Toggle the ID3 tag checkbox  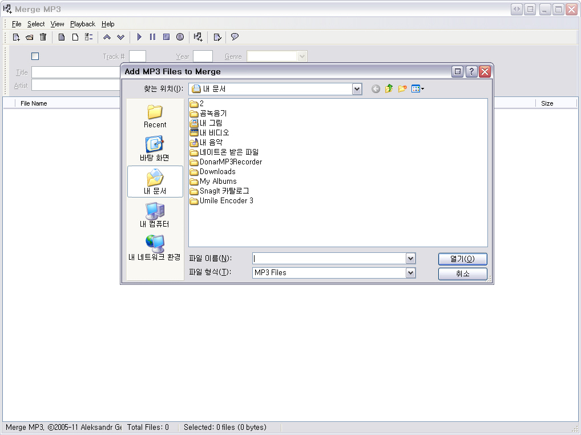click(35, 57)
